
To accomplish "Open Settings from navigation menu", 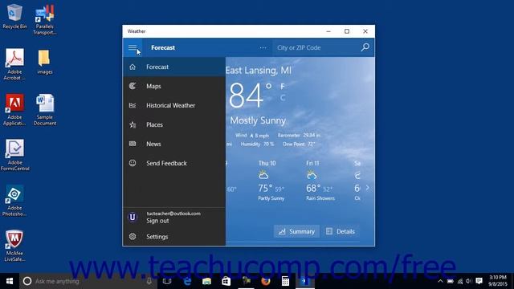I will coord(174,236).
